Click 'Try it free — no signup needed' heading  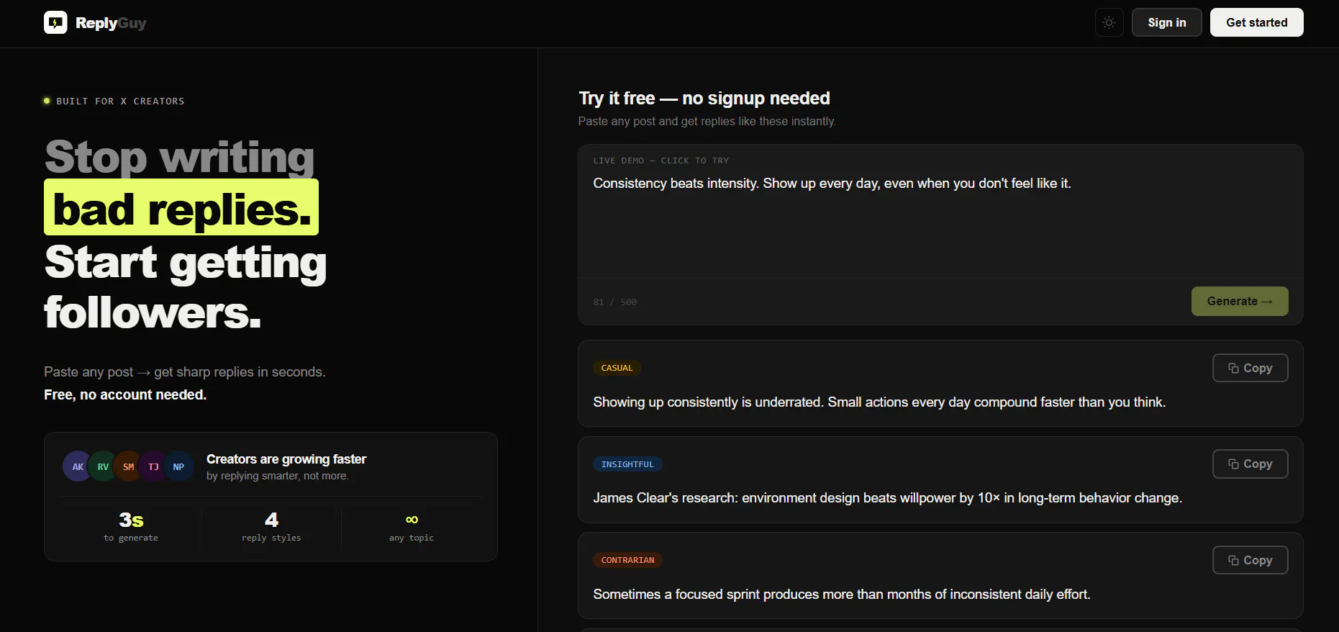(704, 99)
